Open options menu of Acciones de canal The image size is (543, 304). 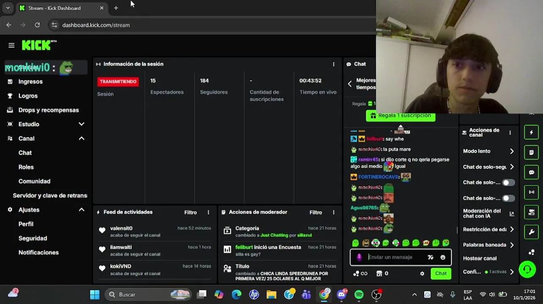pos(510,133)
